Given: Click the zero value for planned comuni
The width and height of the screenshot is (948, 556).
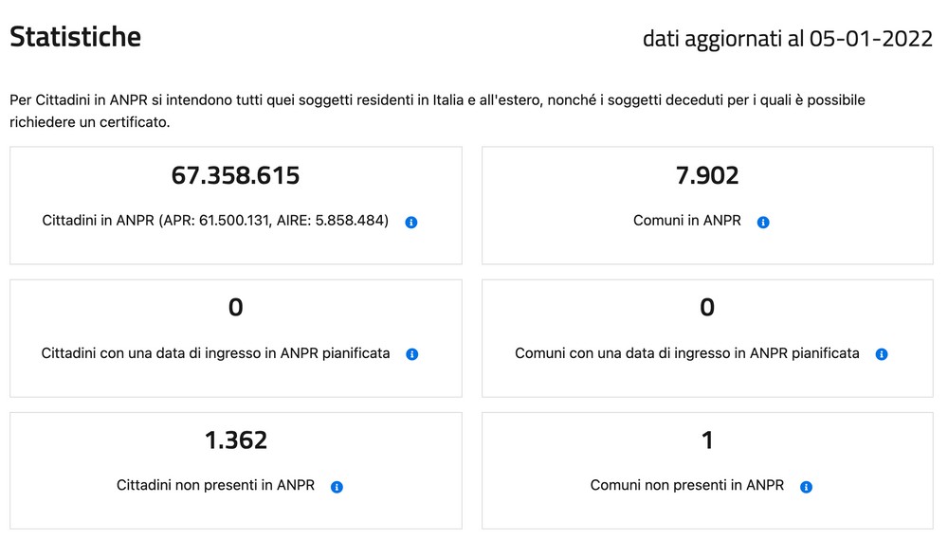Looking at the screenshot, I should tap(707, 308).
